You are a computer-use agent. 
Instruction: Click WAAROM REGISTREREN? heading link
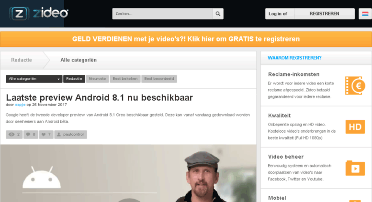[294, 58]
